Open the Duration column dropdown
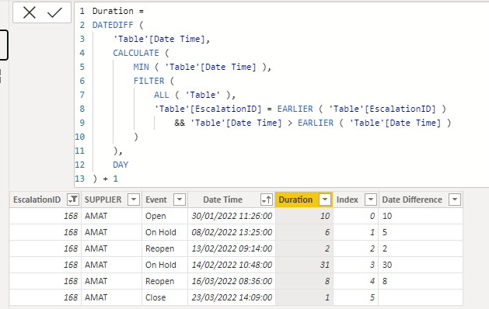 pyautogui.click(x=325, y=200)
